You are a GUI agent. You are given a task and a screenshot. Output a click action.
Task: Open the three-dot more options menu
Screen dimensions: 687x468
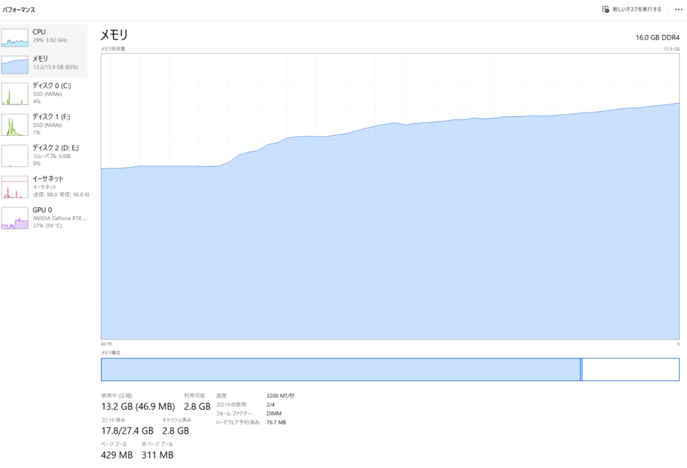point(678,9)
